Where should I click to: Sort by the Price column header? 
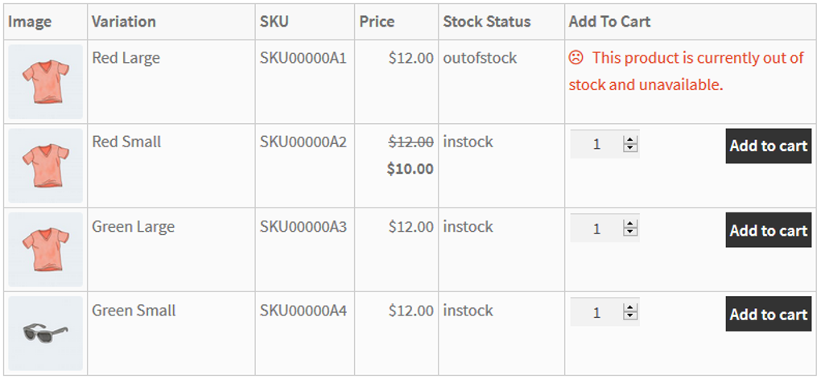[x=377, y=22]
